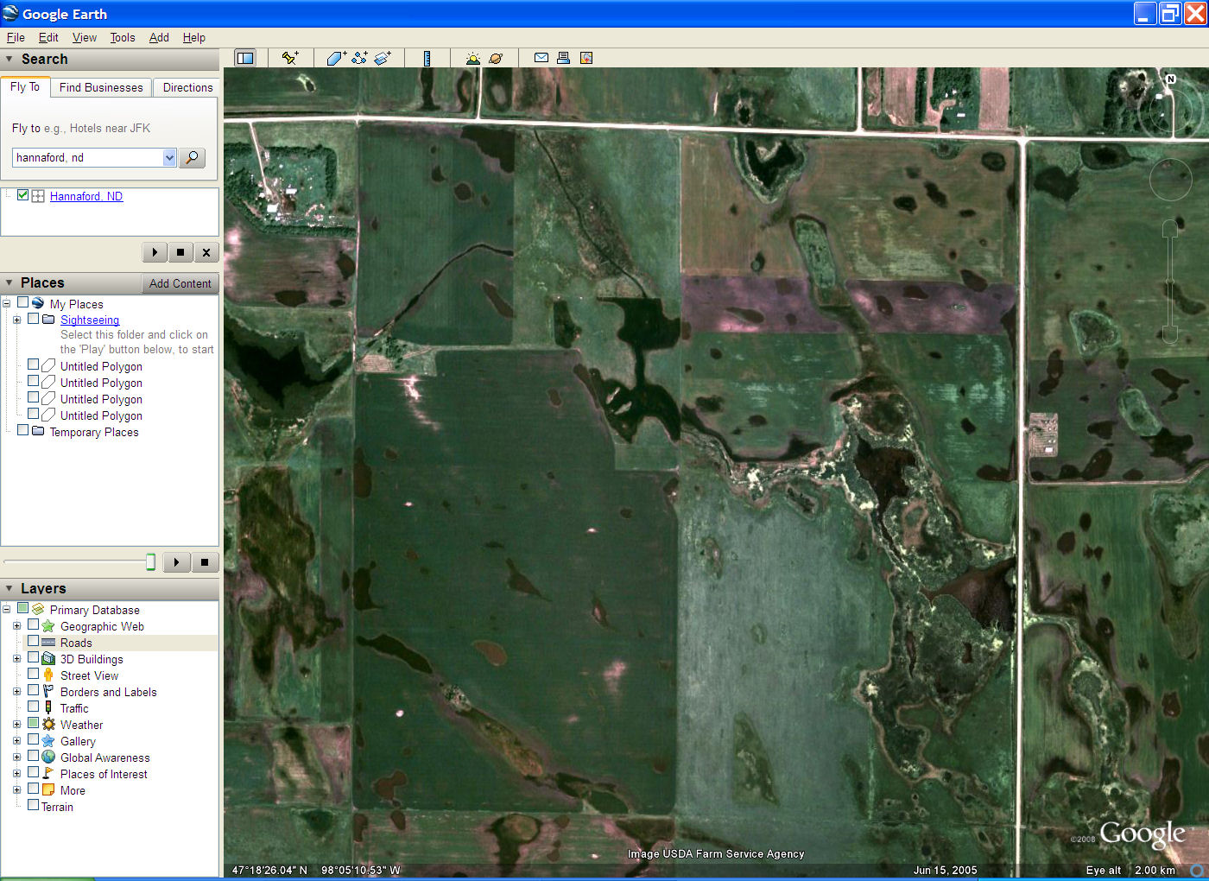Viewport: 1209px width, 881px height.
Task: Stop the Places panel tour button
Action: [x=205, y=562]
